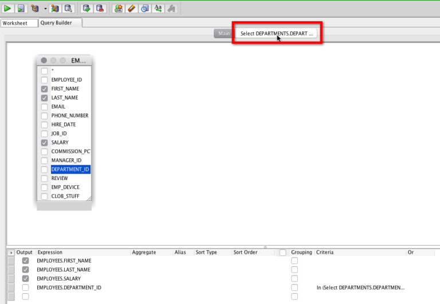440x304 pixels.
Task: Toggle Output checkbox in the empty row
Action: [x=25, y=297]
